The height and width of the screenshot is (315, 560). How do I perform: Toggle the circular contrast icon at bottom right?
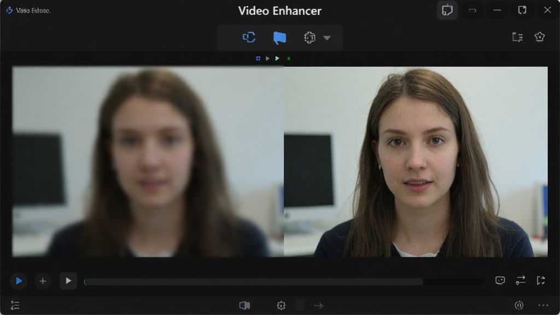tap(519, 305)
